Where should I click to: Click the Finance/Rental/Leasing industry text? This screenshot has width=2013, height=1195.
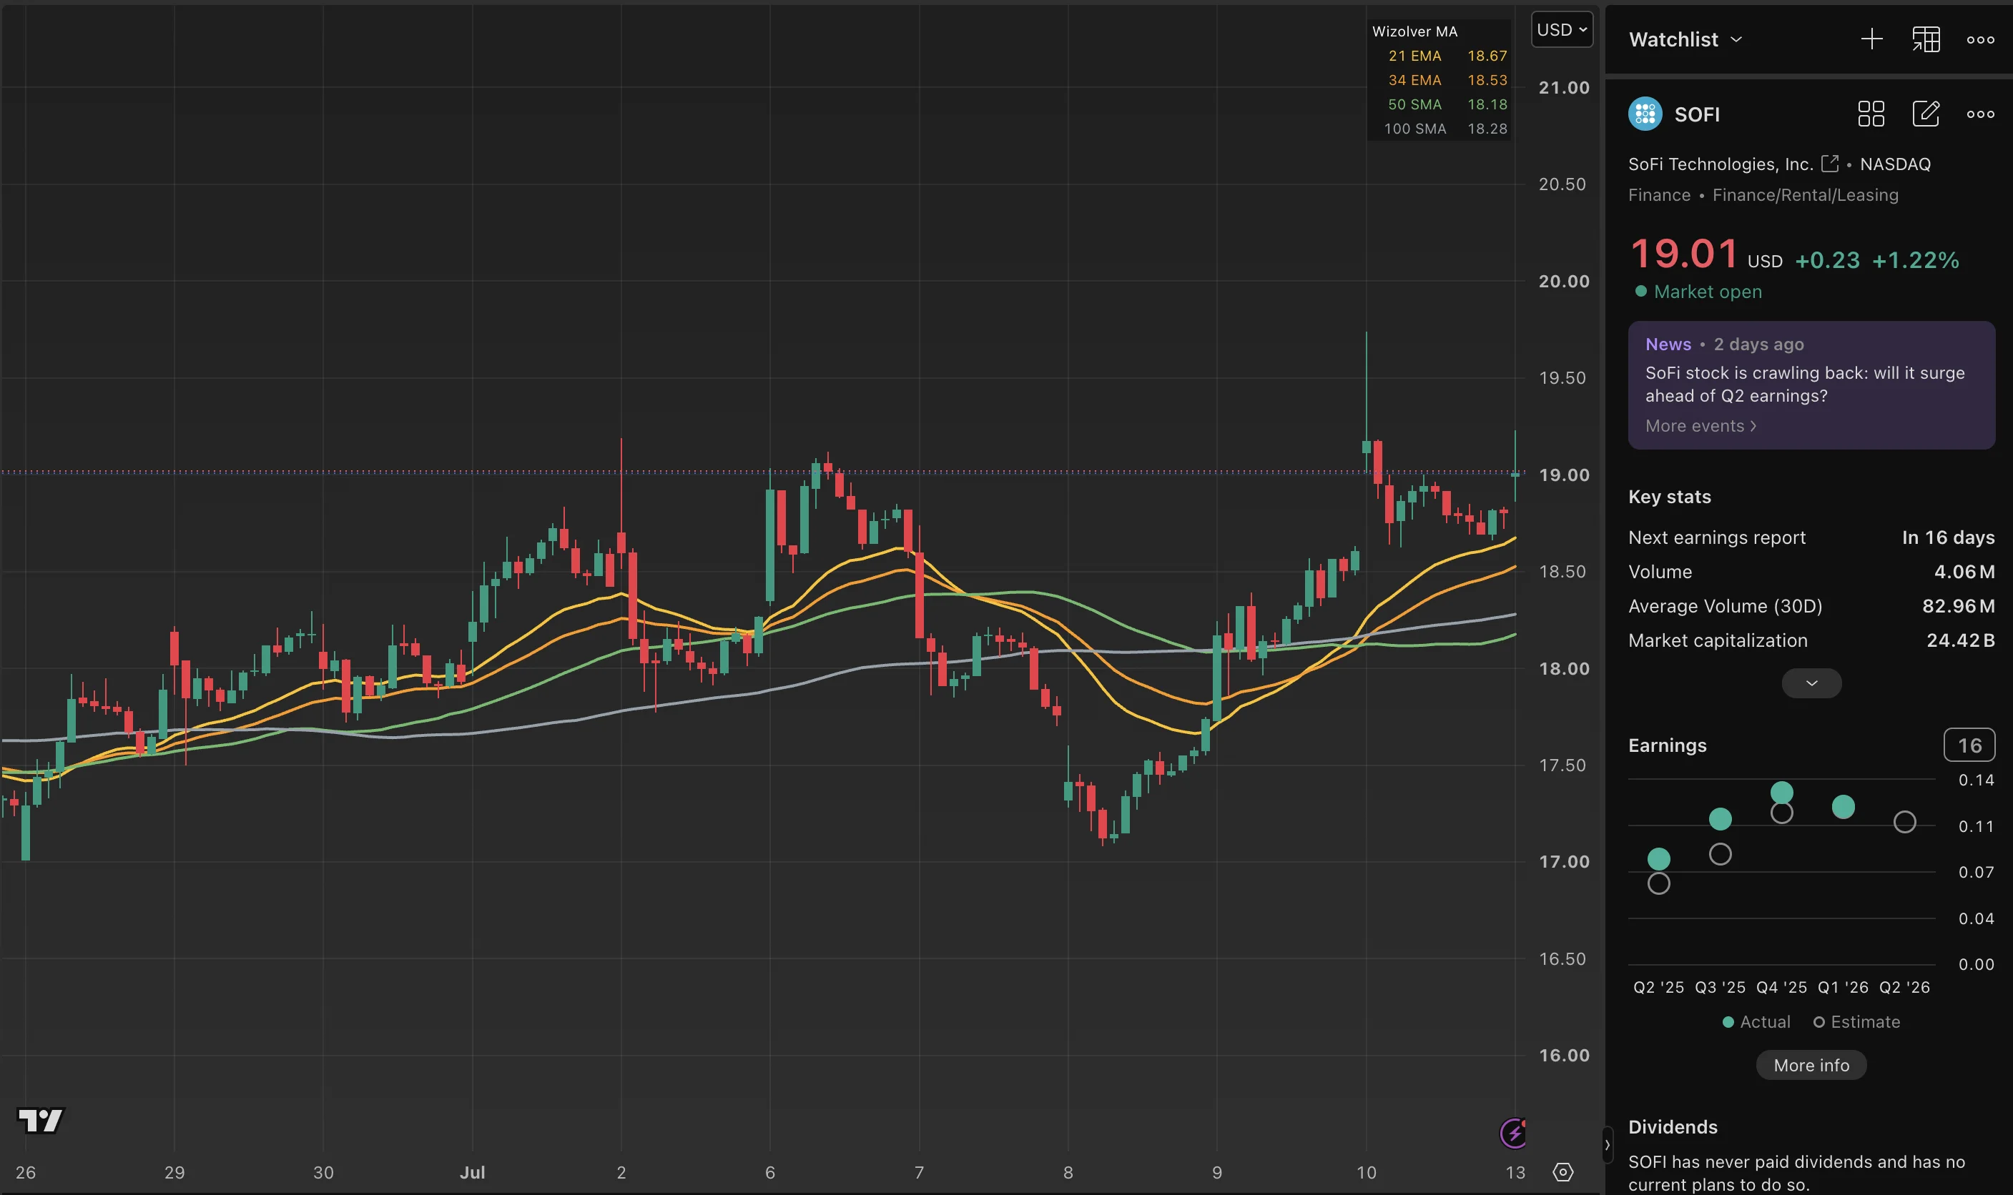coord(1804,195)
